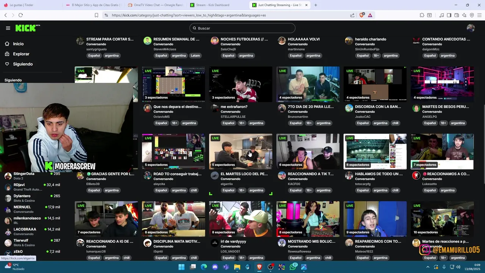The image size is (485, 273).
Task: Open the share page icon in the address bar
Action: 352,15
